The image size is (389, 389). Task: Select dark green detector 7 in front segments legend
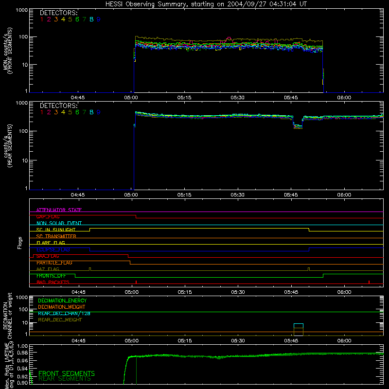click(x=84, y=19)
